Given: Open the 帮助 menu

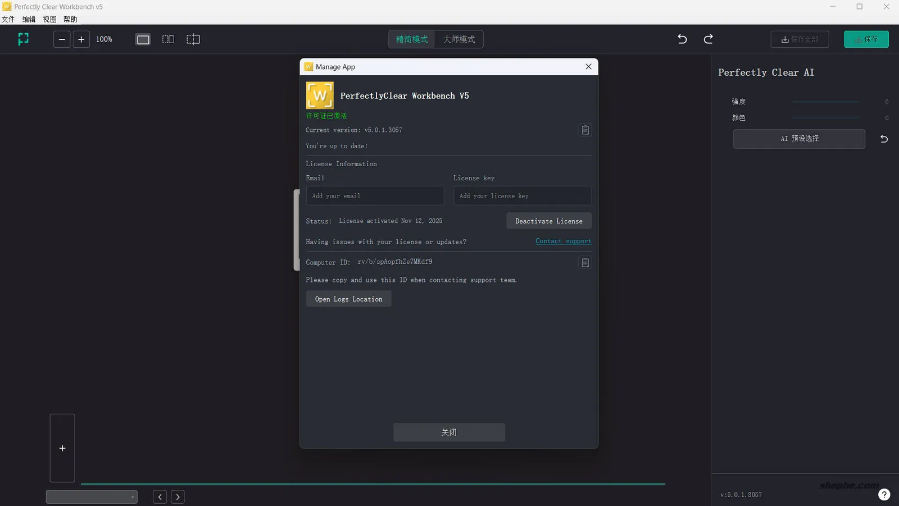Looking at the screenshot, I should point(70,19).
